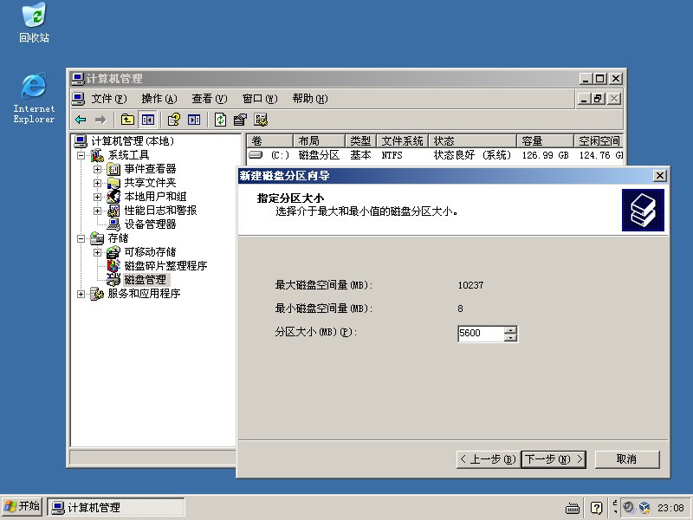The height and width of the screenshot is (520, 693).
Task: Click the volume speaker tray icon
Action: (629, 507)
